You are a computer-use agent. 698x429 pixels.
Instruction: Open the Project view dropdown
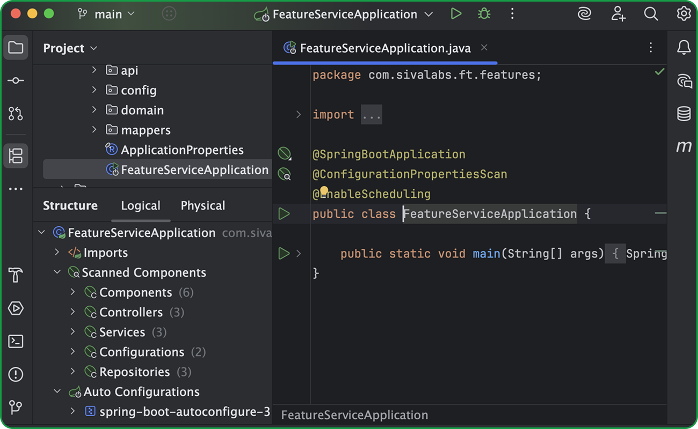(x=70, y=48)
